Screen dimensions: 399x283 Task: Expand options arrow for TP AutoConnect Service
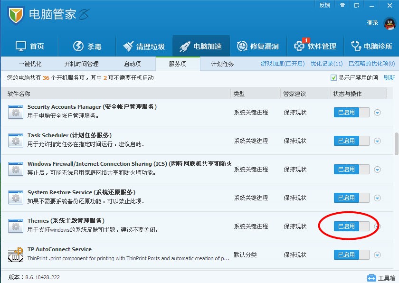[x=377, y=255]
